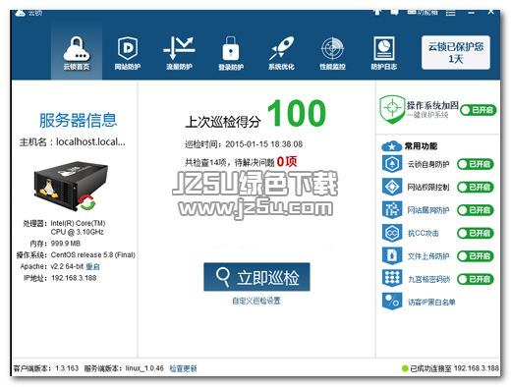Disable the 抗CC攻击 switch
Viewport: 511px width, 387px height.
(476, 233)
